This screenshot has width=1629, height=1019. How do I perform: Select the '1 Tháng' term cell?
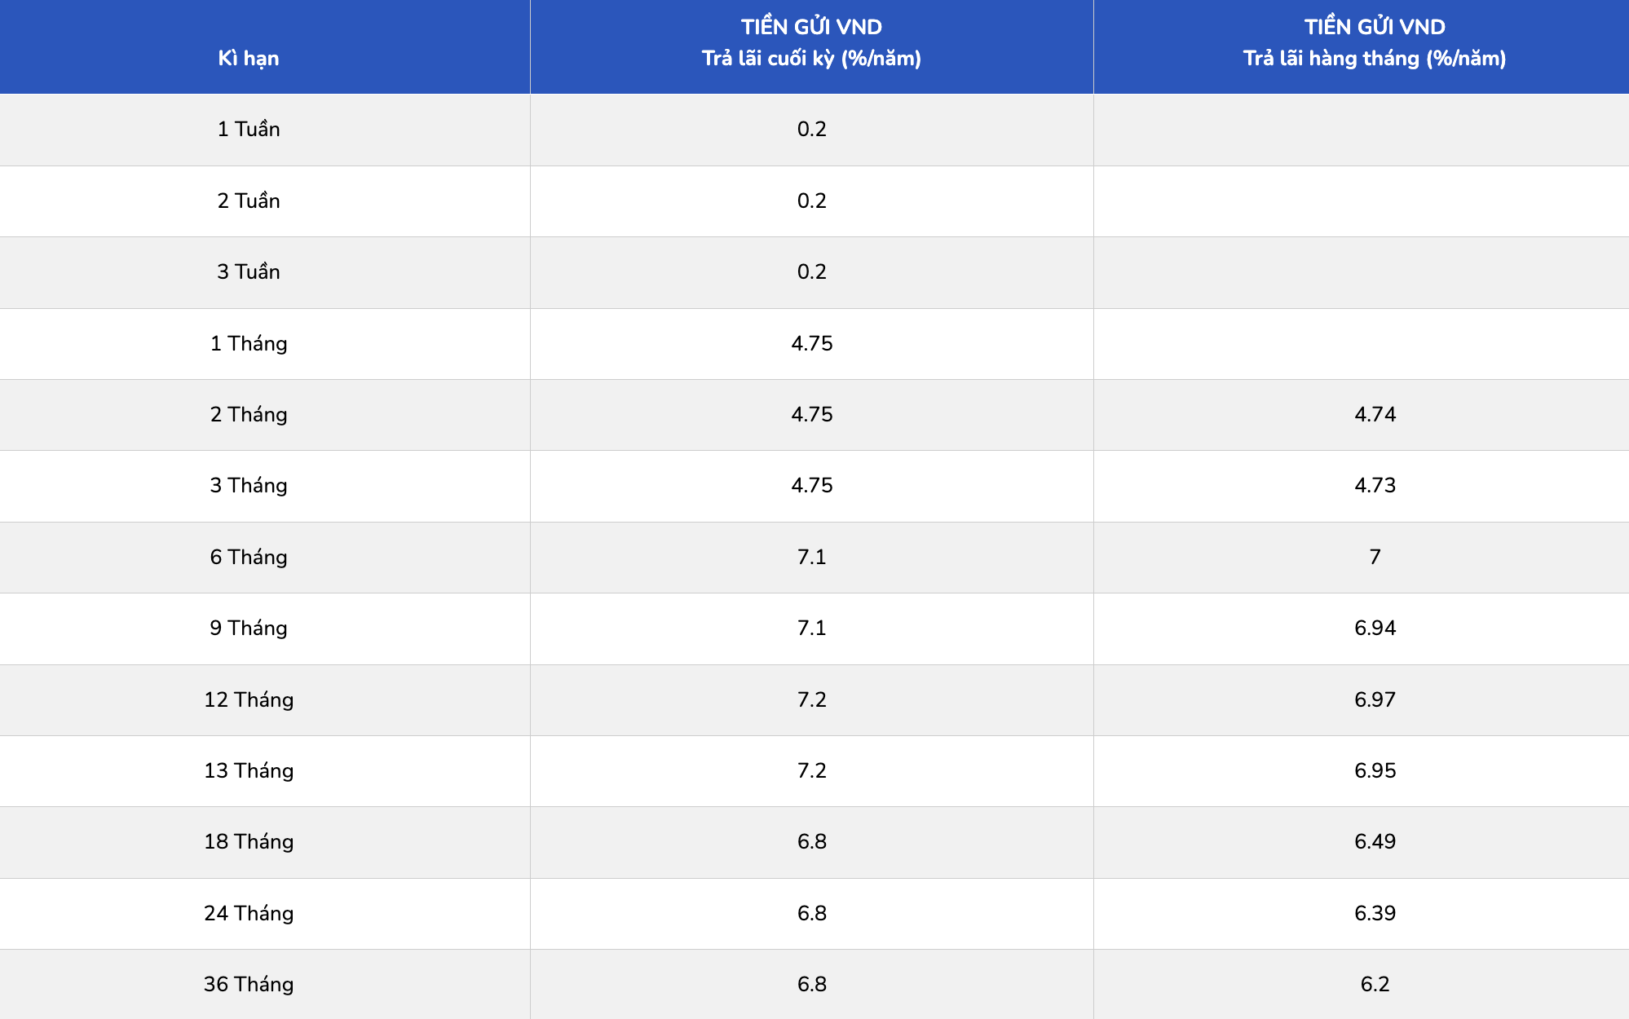(x=249, y=343)
